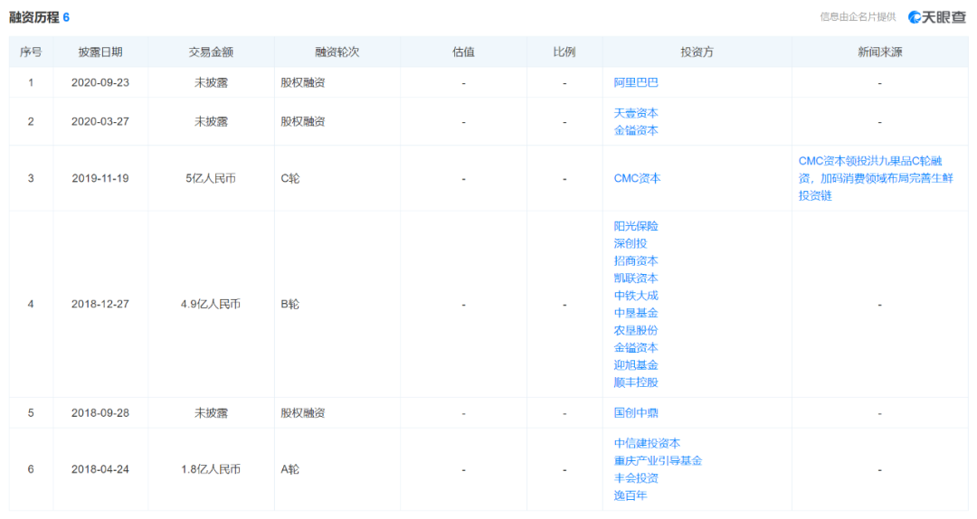The image size is (977, 519).
Task: Click the 融资历程 section heading
Action: pos(33,17)
